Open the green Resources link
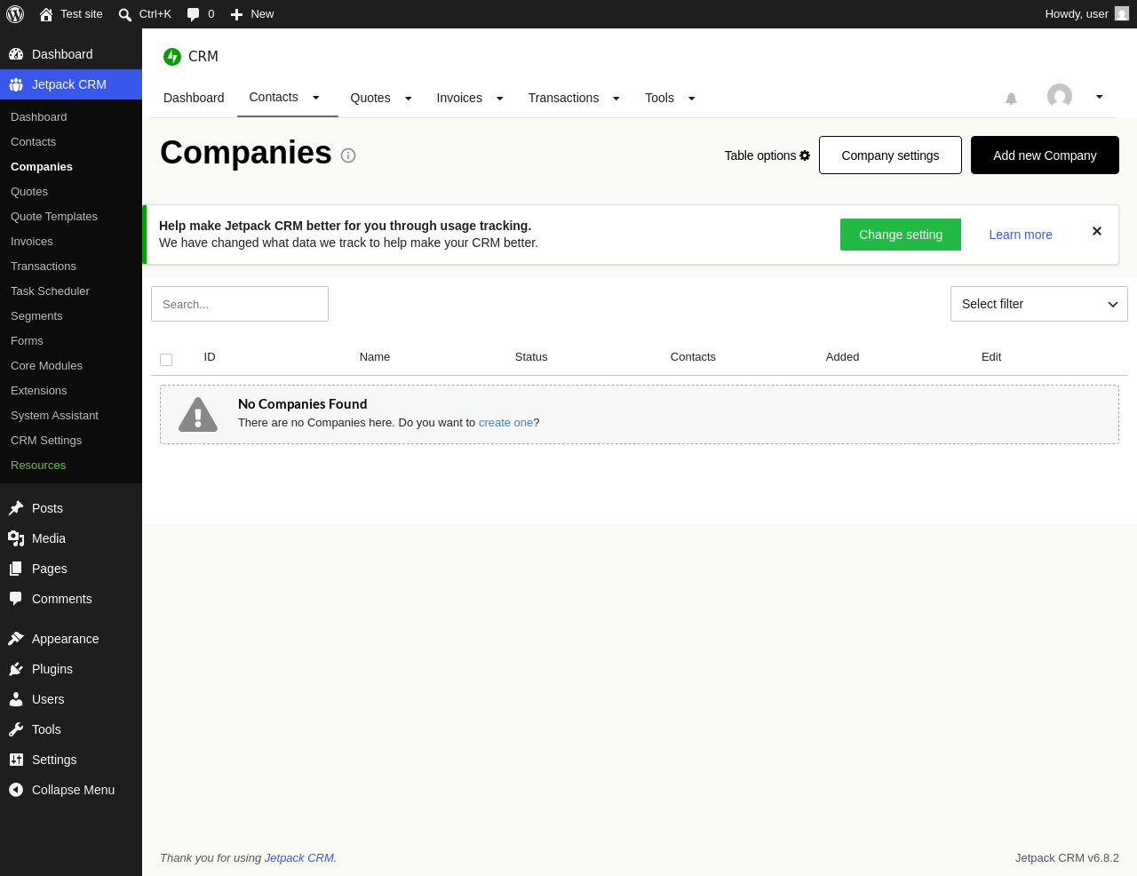1137x876 pixels. point(38,466)
